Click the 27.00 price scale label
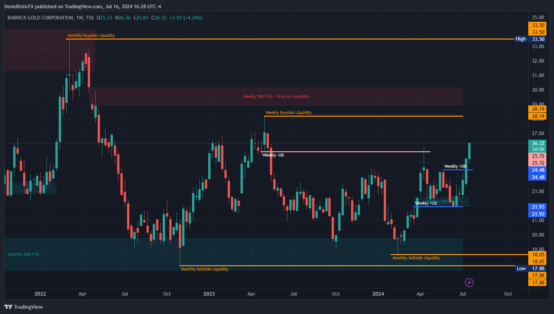This screenshot has width=554, height=314. [538, 133]
